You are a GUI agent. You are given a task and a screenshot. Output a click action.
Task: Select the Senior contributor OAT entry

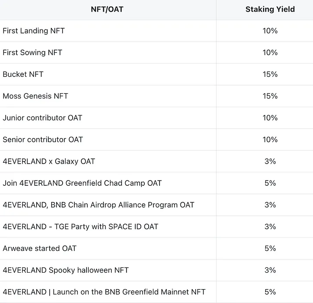point(43,139)
